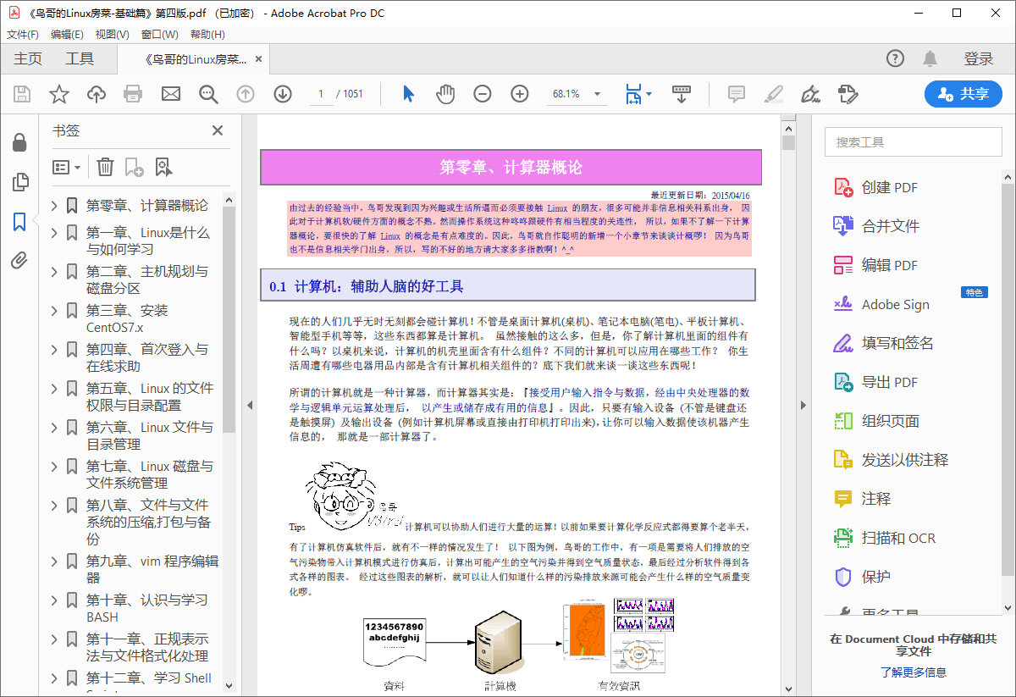This screenshot has width=1016, height=697.
Task: Open the 创建 PDF tool
Action: (876, 187)
